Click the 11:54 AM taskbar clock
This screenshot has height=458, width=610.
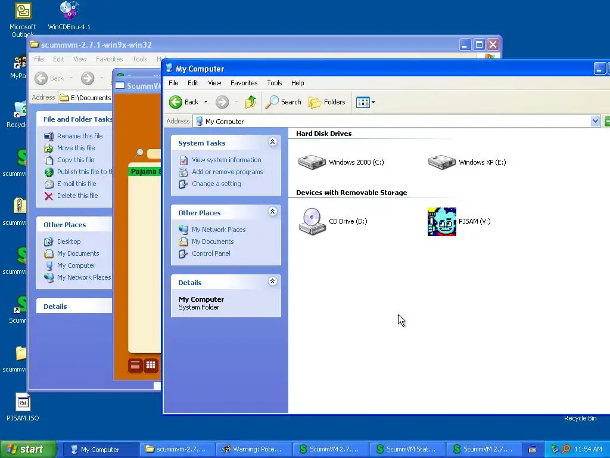click(588, 450)
